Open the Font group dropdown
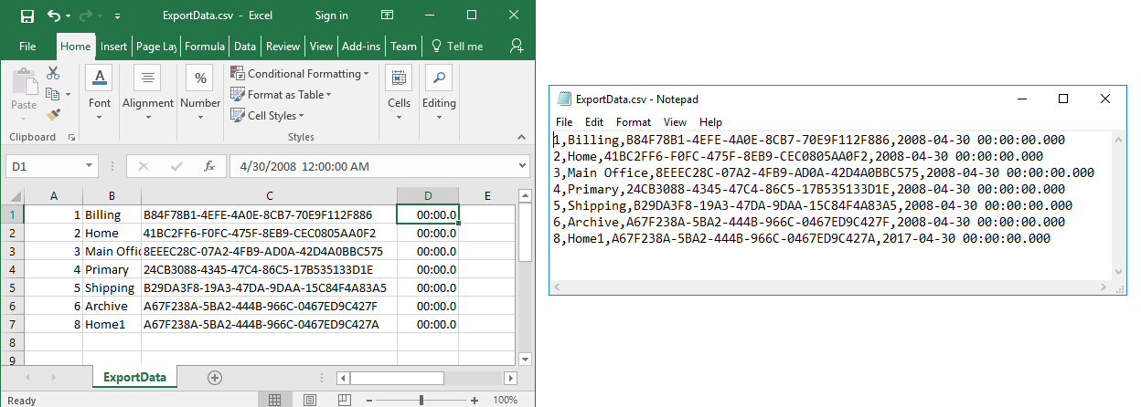This screenshot has width=1141, height=407. tap(100, 94)
